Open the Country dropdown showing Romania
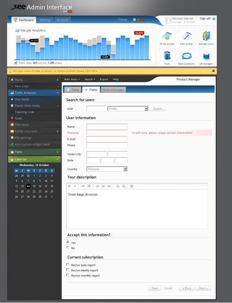Image resolution: width=232 pixels, height=303 pixels. point(107,169)
